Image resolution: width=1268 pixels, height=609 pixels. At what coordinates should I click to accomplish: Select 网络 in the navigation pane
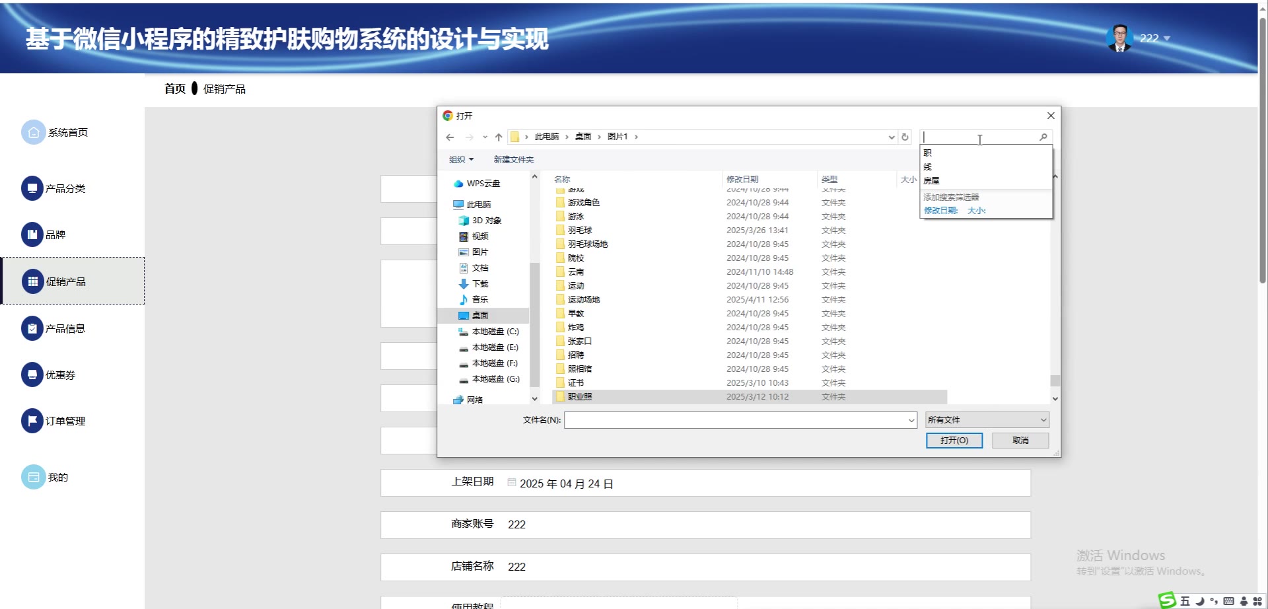(468, 400)
